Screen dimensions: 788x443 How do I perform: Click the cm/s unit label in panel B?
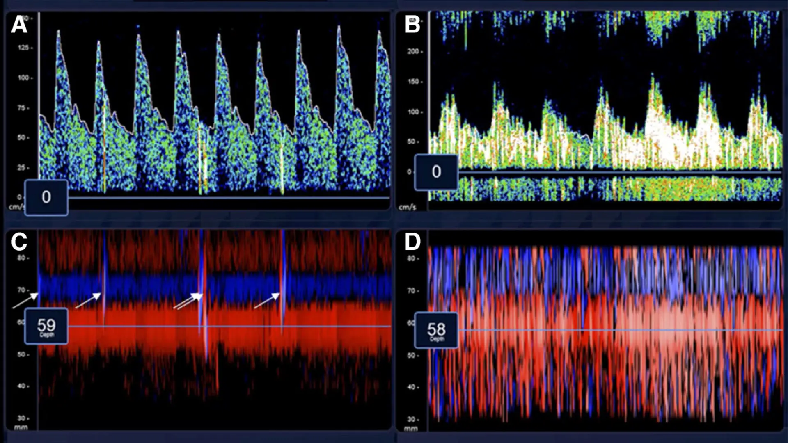[x=407, y=207]
